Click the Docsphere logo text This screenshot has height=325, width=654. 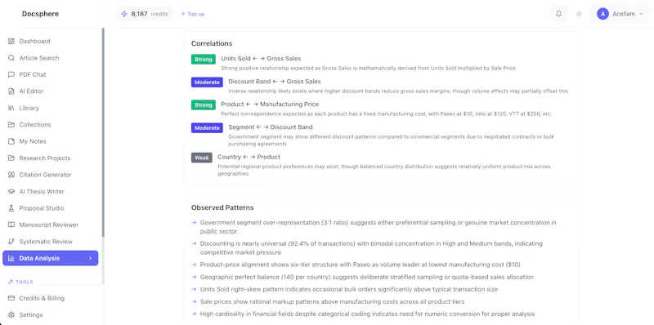[40, 14]
